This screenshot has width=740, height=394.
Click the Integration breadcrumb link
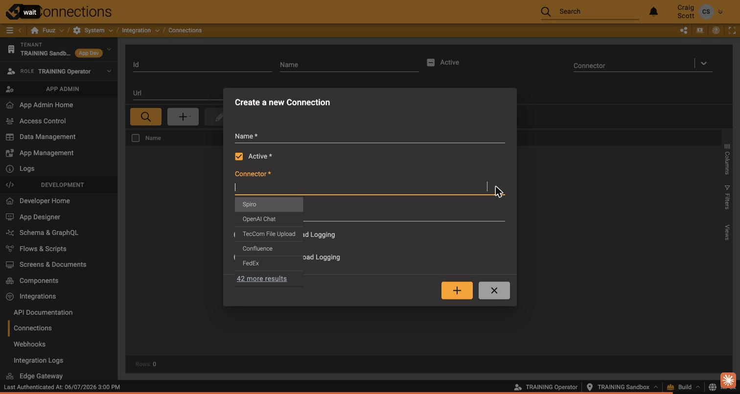click(x=136, y=30)
